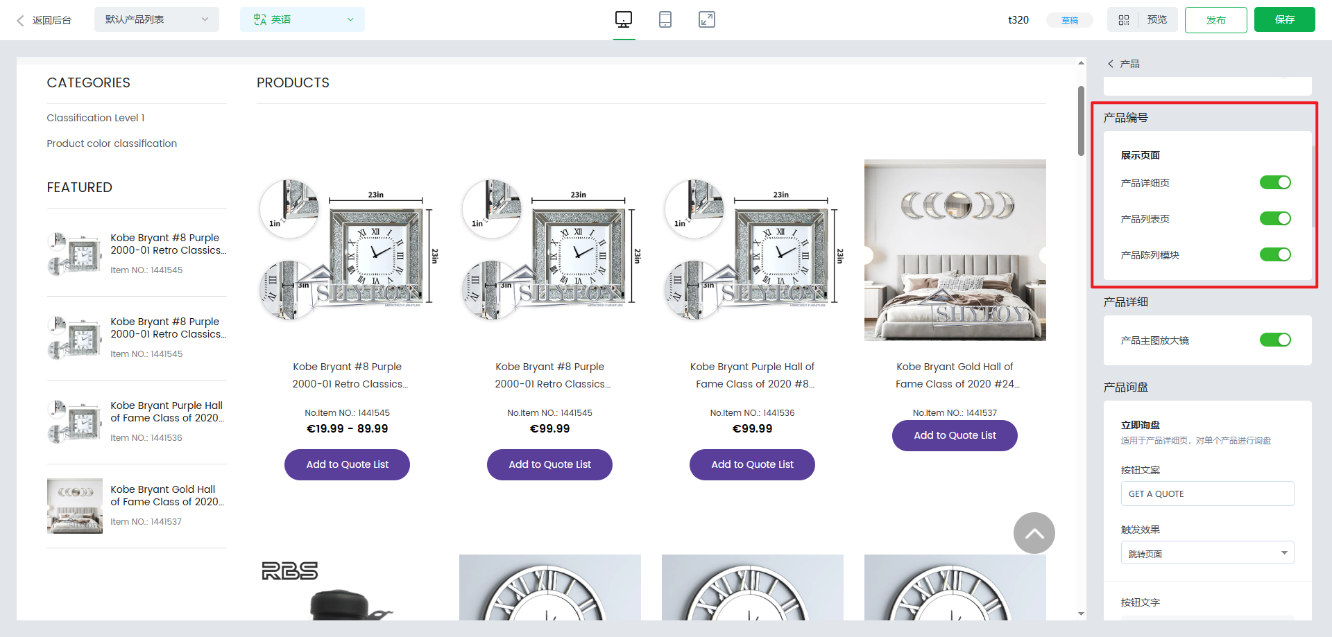Switch to desktop preview icon
Image resolution: width=1332 pixels, height=637 pixels.
[624, 19]
